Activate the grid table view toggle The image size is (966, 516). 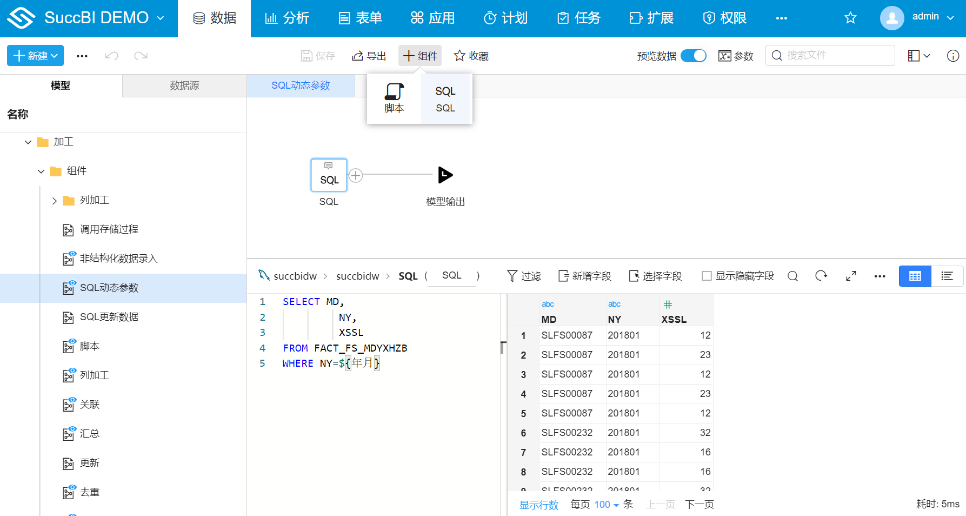[915, 276]
